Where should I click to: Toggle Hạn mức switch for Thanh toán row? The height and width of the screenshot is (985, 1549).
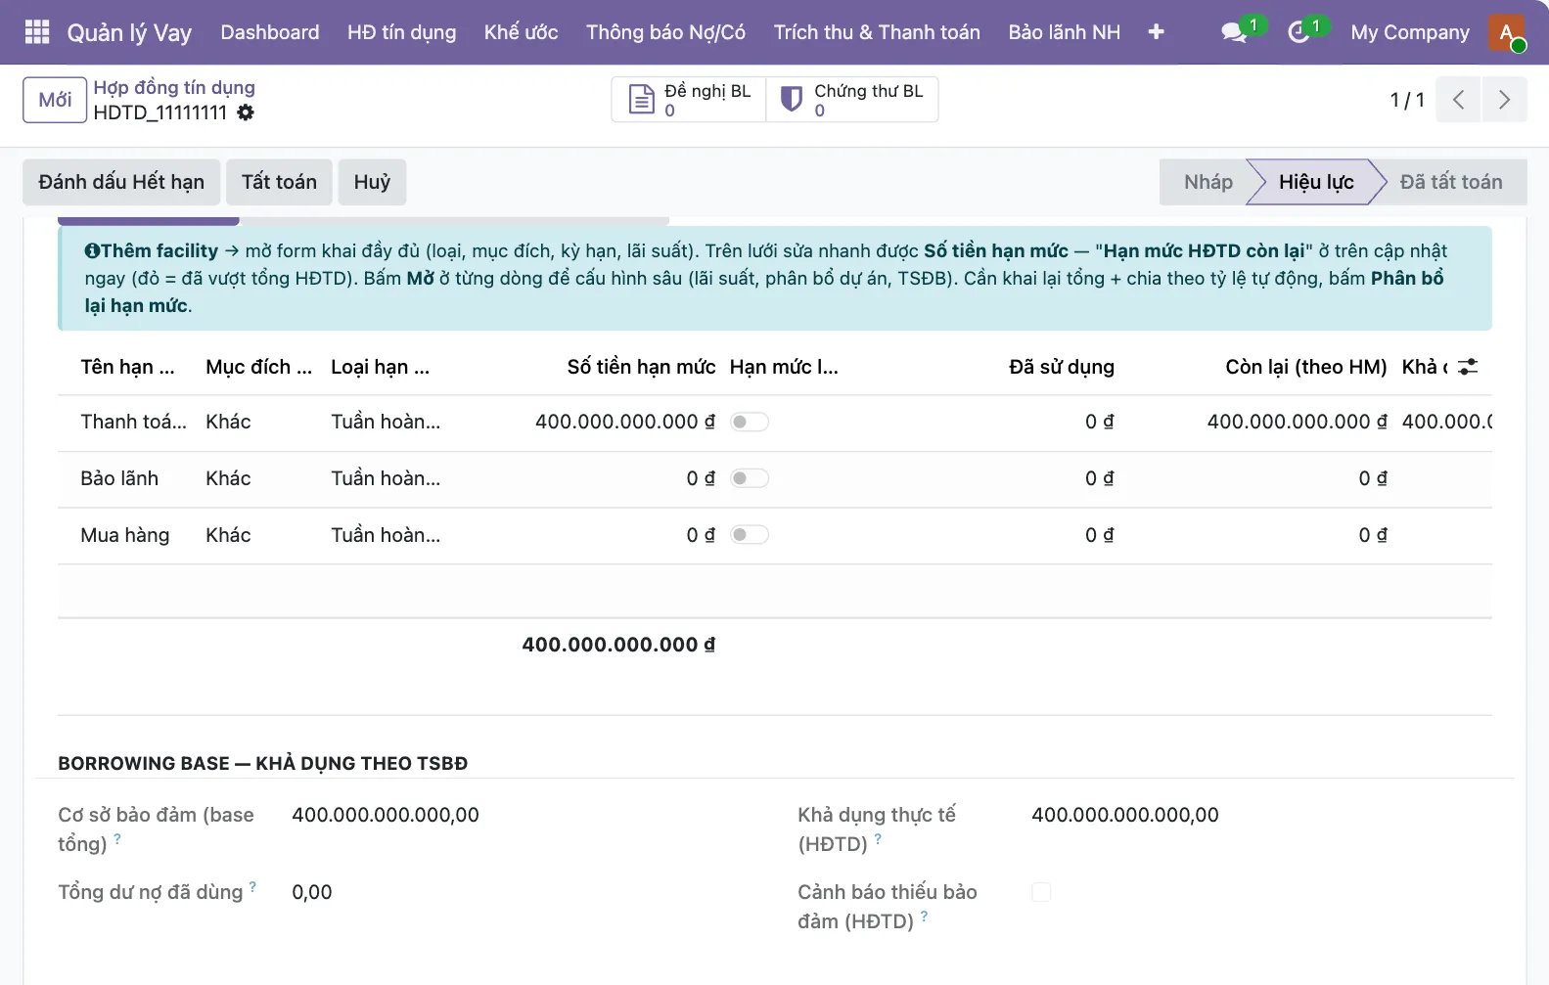(750, 422)
